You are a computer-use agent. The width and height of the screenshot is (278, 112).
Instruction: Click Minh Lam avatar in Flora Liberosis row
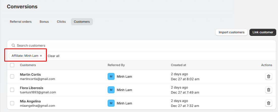click(111, 90)
